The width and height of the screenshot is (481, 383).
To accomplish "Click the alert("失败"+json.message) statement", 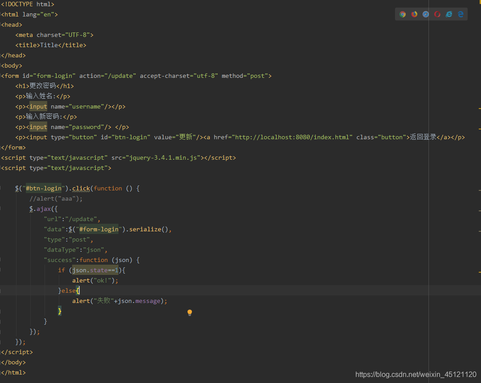I will tap(120, 301).
